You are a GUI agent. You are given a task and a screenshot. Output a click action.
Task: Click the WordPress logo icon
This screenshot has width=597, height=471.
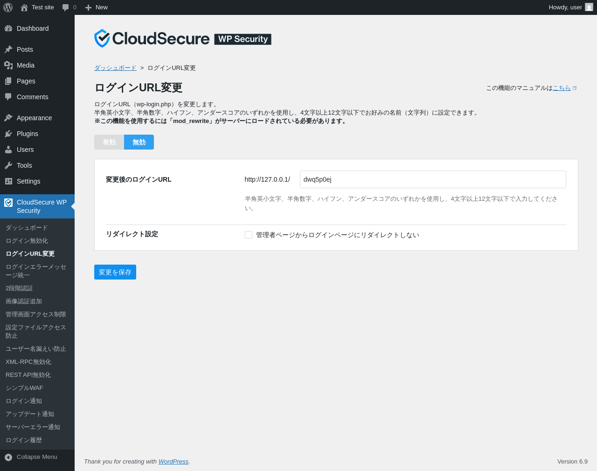point(8,7)
